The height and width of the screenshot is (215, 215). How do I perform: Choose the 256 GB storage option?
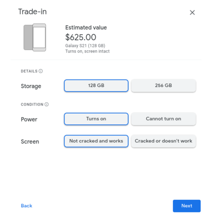click(163, 86)
